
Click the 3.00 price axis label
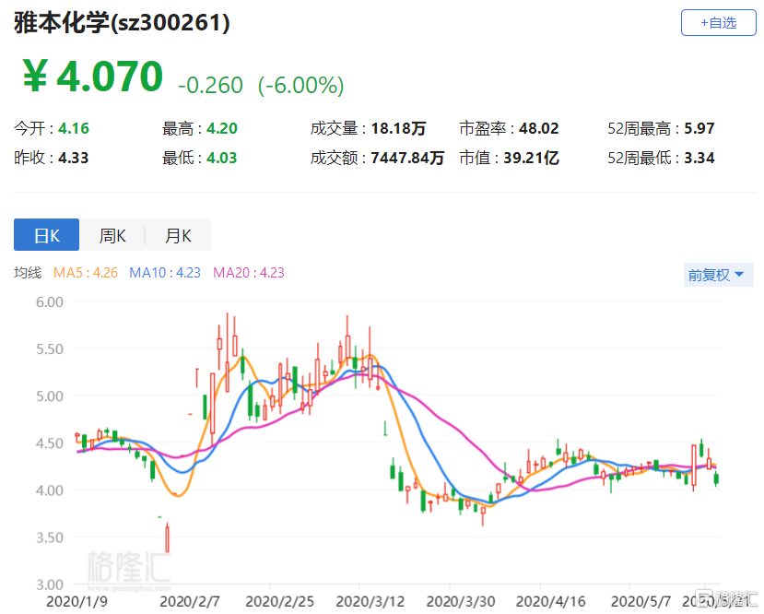(x=50, y=584)
